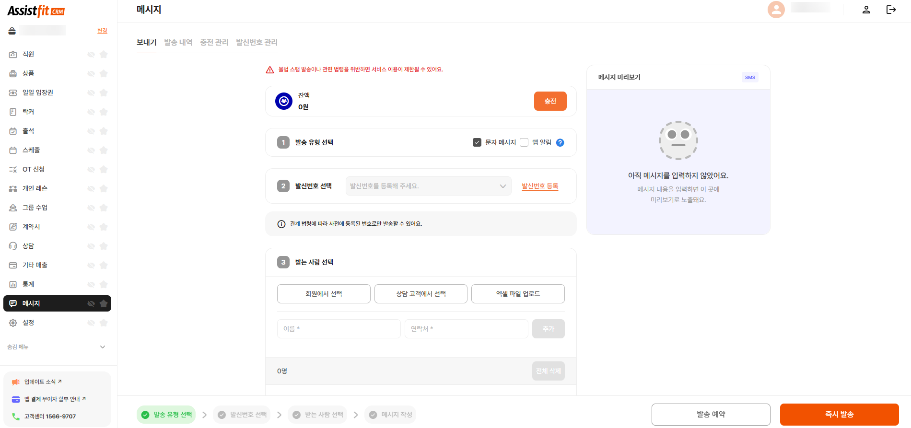
Task: Star the 락커 menu item
Action: (x=104, y=112)
